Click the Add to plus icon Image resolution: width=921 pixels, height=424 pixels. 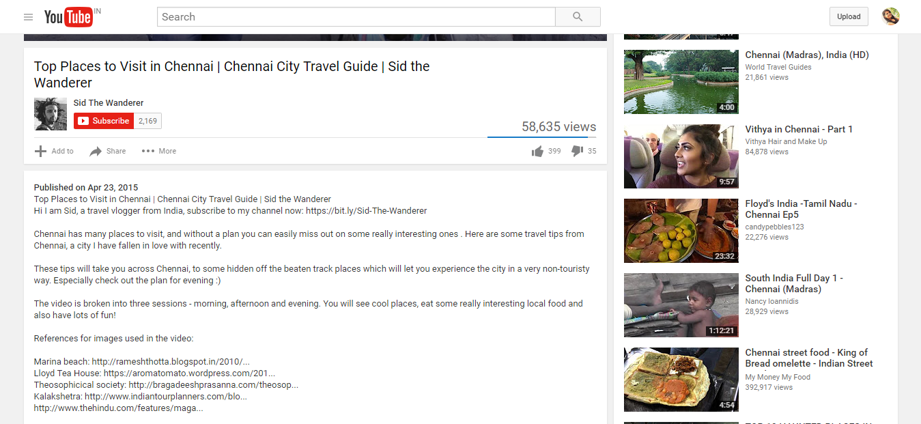(x=41, y=151)
